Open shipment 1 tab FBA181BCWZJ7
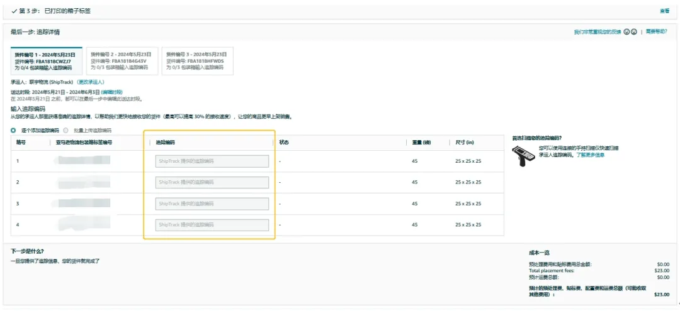 coord(46,61)
